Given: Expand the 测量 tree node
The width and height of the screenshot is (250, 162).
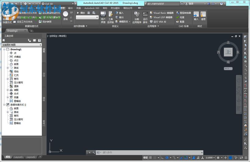Looking at the screenshot, I should click(x=8, y=97).
